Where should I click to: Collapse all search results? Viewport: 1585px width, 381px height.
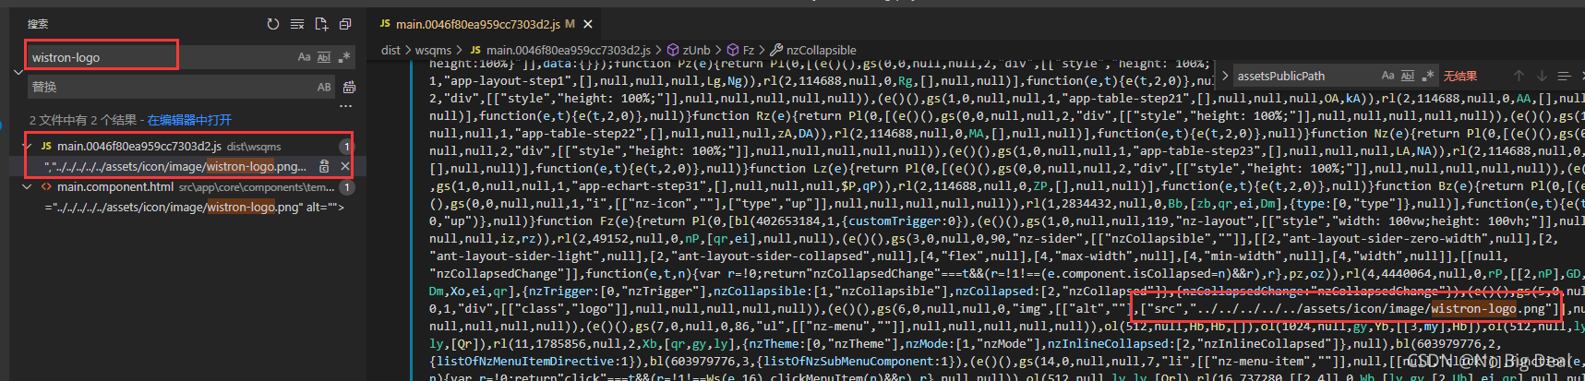pyautogui.click(x=345, y=24)
